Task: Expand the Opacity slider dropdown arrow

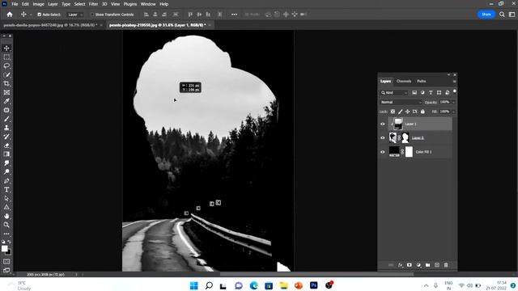Action: click(453, 103)
